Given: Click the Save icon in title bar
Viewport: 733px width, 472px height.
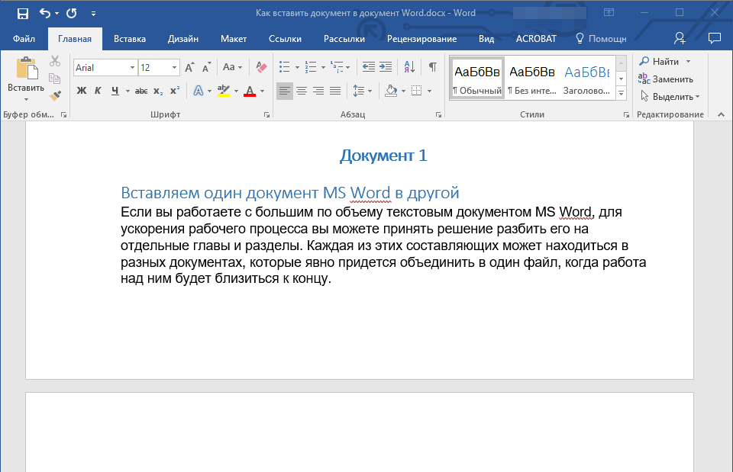Looking at the screenshot, I should (22, 13).
